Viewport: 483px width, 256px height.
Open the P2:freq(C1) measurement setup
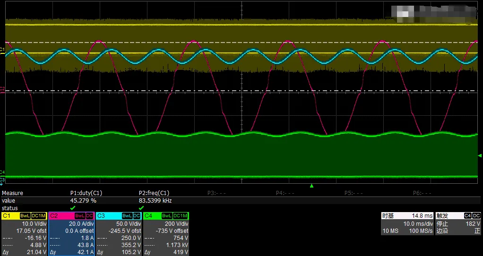(154, 193)
